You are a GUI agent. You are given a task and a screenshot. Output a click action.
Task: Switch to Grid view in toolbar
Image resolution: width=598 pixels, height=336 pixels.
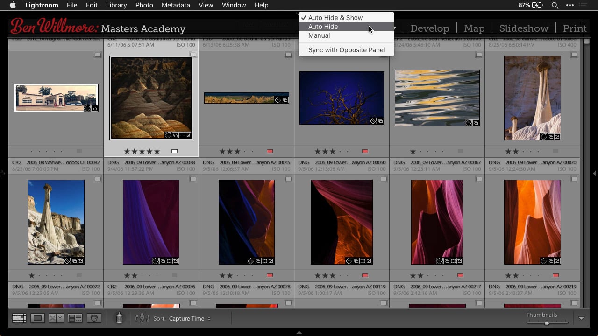click(x=19, y=318)
